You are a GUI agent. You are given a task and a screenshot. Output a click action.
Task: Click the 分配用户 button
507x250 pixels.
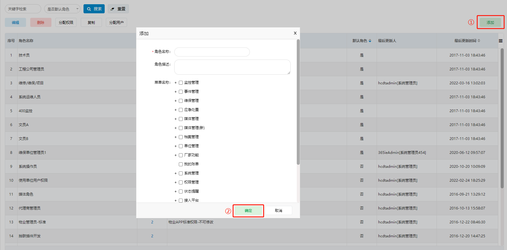(x=116, y=22)
